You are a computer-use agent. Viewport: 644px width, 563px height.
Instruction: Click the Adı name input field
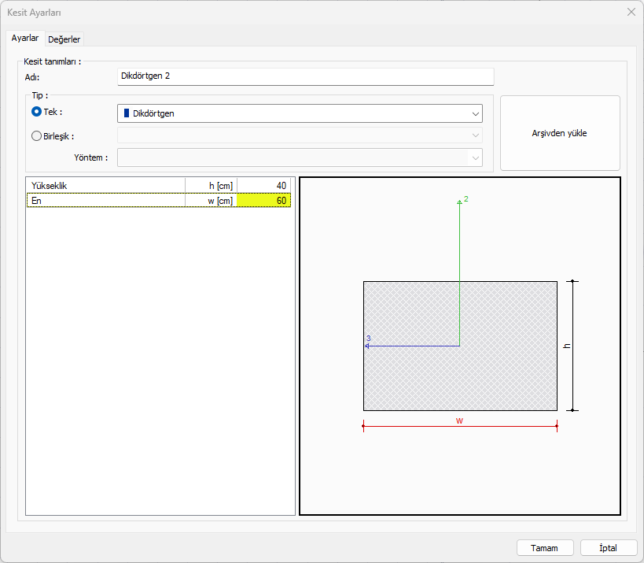(x=305, y=76)
